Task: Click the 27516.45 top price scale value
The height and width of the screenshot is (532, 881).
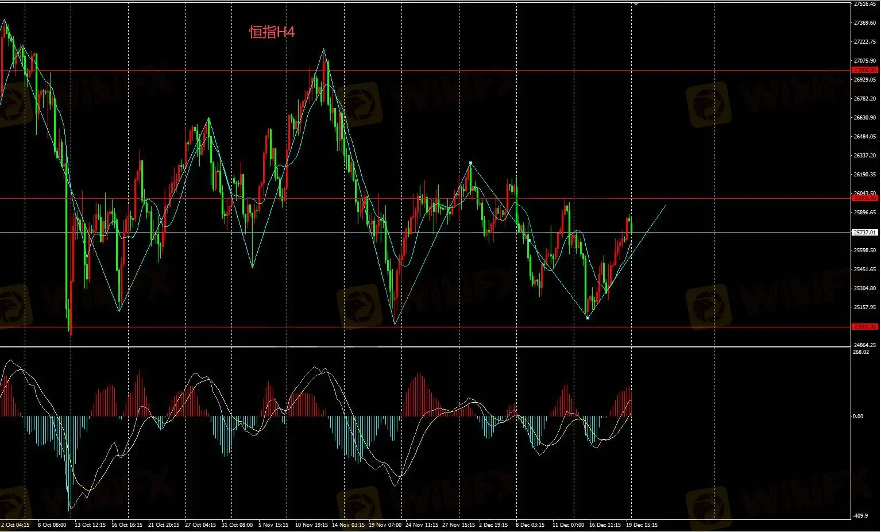Action: [x=864, y=4]
